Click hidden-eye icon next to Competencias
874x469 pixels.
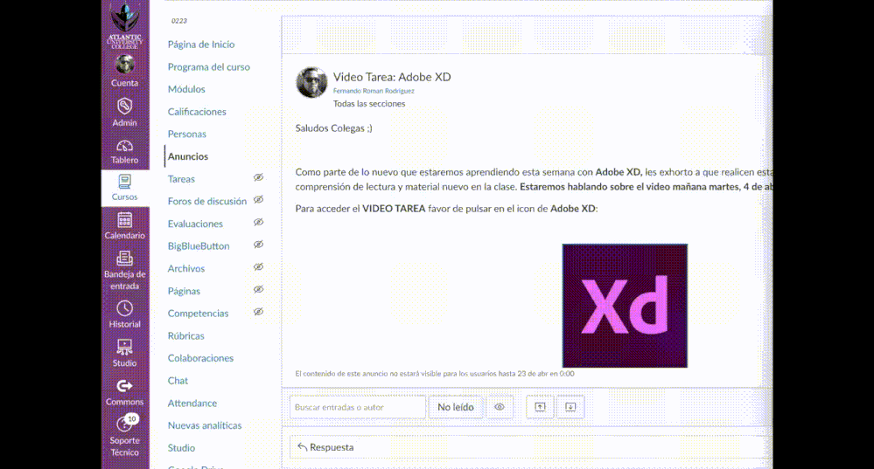click(x=259, y=312)
